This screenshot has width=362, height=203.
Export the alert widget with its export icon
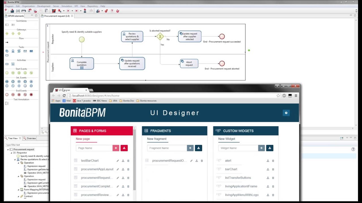(268, 161)
